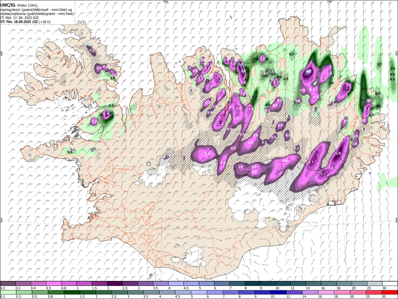The height and width of the screenshot is (299, 398).
Task: Click the pale green 0.1–0.3 rain legend swatch
Action: point(8,292)
